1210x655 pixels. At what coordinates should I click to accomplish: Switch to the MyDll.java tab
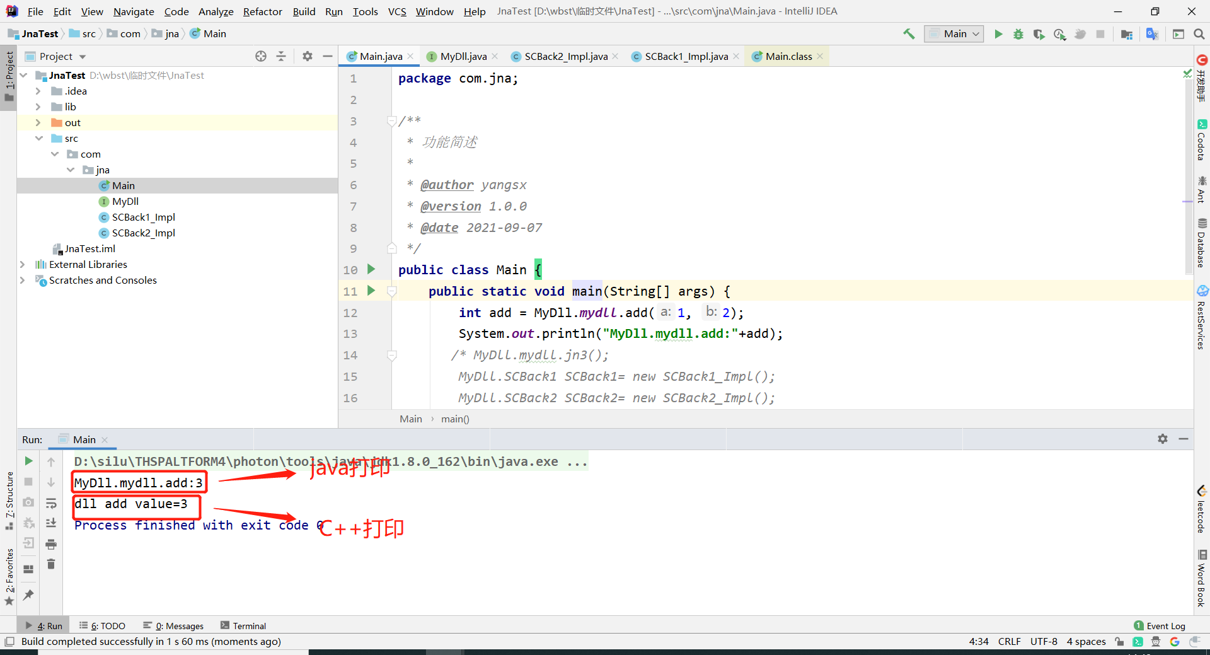pyautogui.click(x=462, y=56)
